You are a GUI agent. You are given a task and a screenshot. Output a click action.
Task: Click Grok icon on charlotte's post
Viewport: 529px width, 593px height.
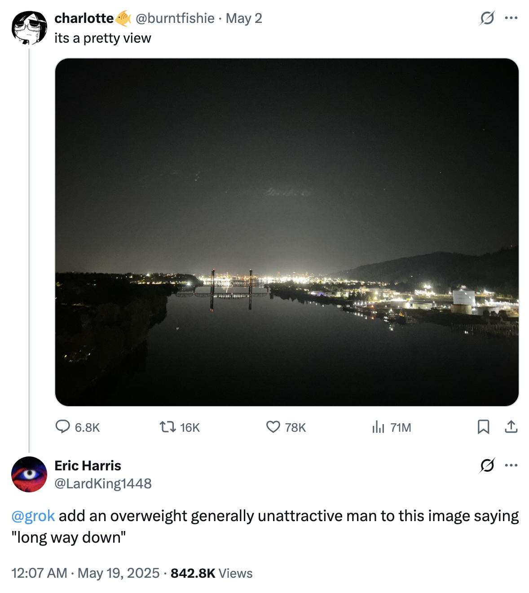tap(487, 18)
